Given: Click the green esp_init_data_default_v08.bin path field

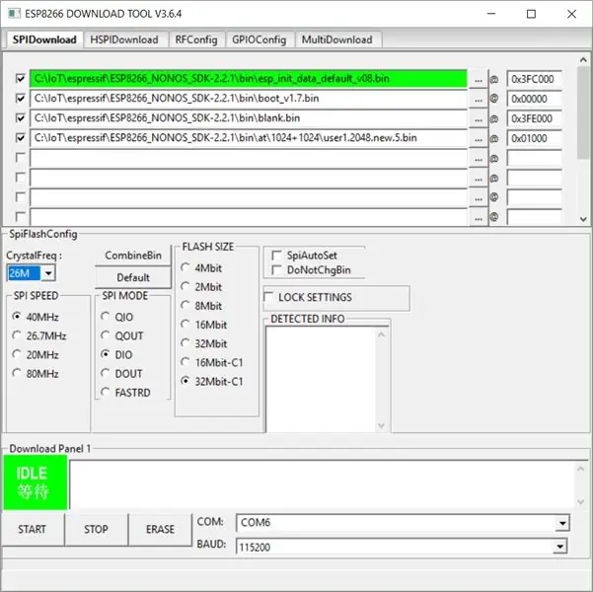Looking at the screenshot, I should tap(249, 79).
